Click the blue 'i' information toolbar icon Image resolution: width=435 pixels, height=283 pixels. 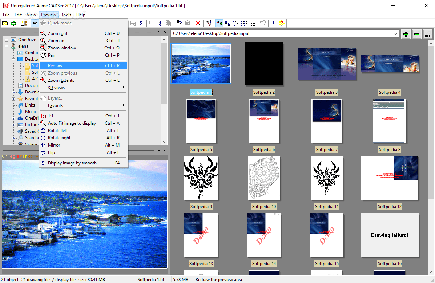[x=160, y=23]
